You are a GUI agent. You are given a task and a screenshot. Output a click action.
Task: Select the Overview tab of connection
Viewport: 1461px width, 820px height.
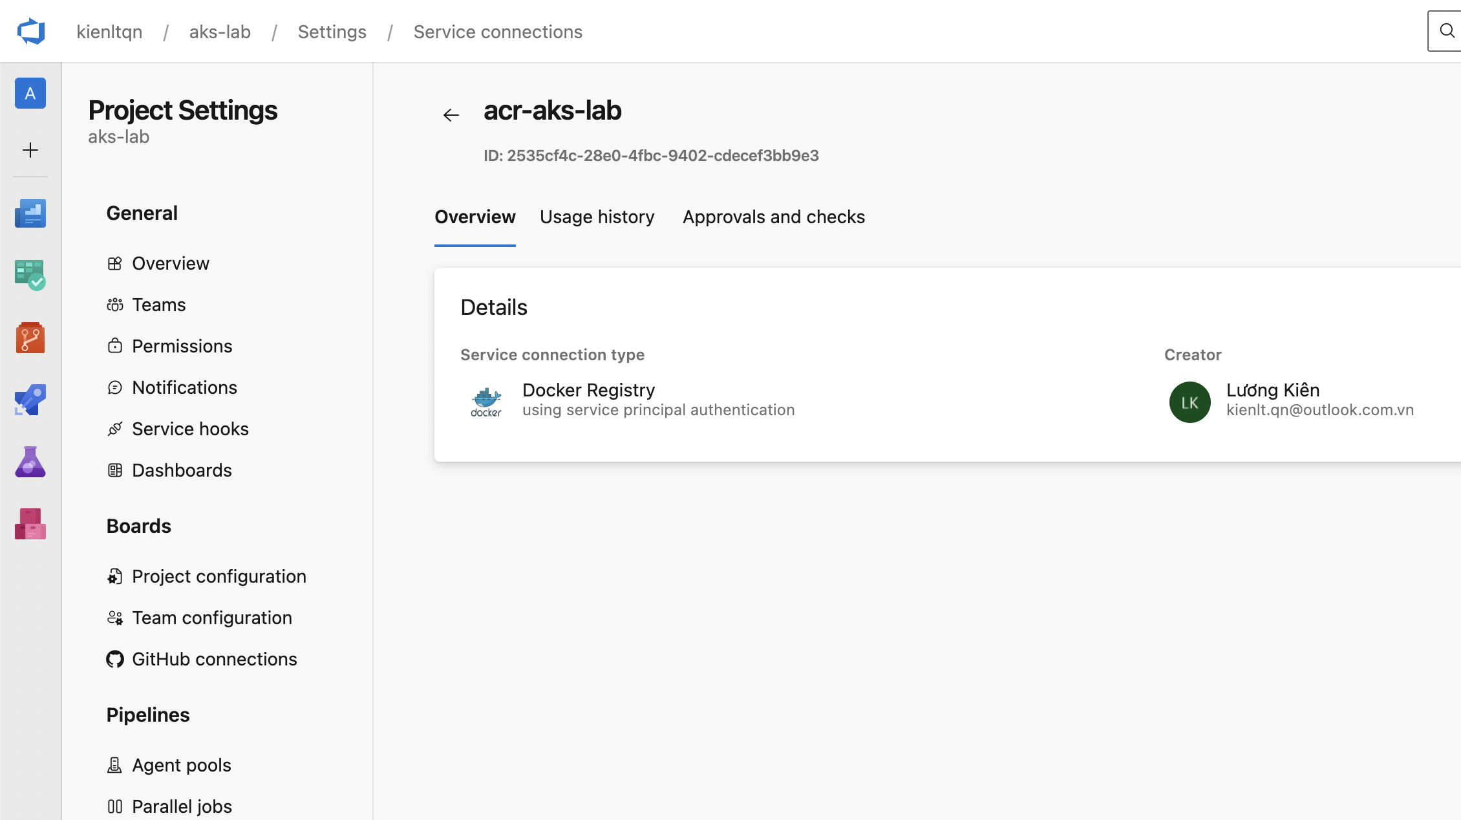pos(475,217)
